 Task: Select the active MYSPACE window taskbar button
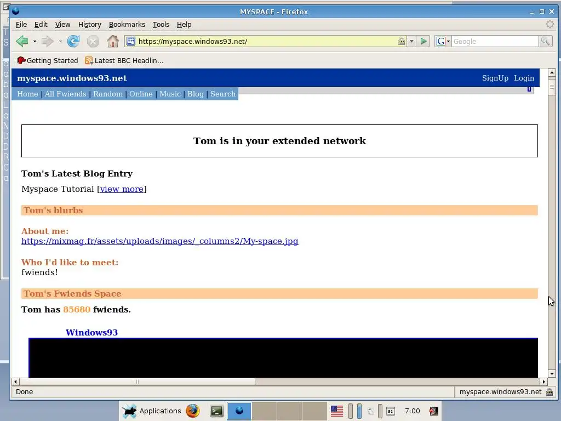pos(239,411)
